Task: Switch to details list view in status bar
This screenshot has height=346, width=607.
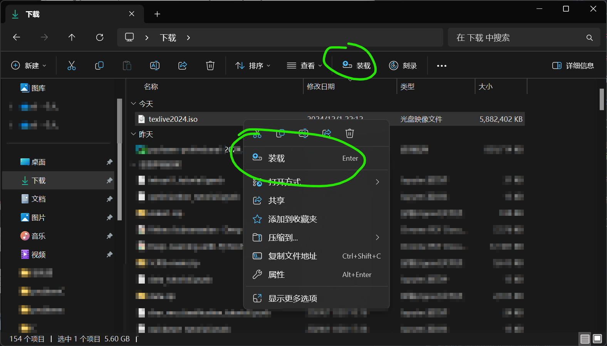Action: click(x=585, y=339)
